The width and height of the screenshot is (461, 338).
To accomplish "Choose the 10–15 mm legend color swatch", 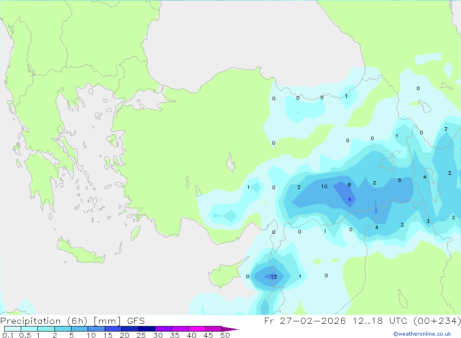I will coord(96,329).
